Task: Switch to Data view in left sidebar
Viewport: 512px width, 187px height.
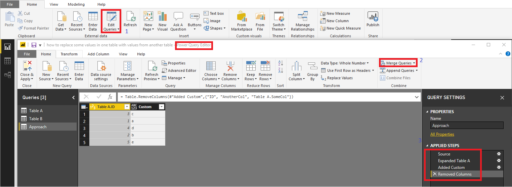Action: click(x=7, y=61)
